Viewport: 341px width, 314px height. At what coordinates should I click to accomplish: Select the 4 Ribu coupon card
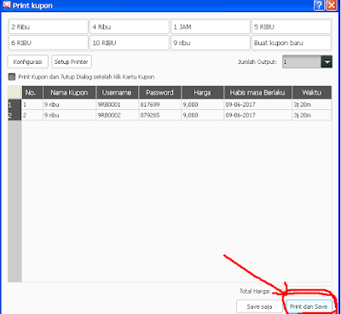pyautogui.click(x=130, y=27)
